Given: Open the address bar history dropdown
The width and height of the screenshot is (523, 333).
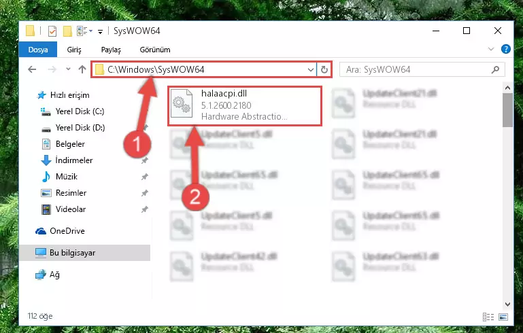Looking at the screenshot, I should pos(311,70).
